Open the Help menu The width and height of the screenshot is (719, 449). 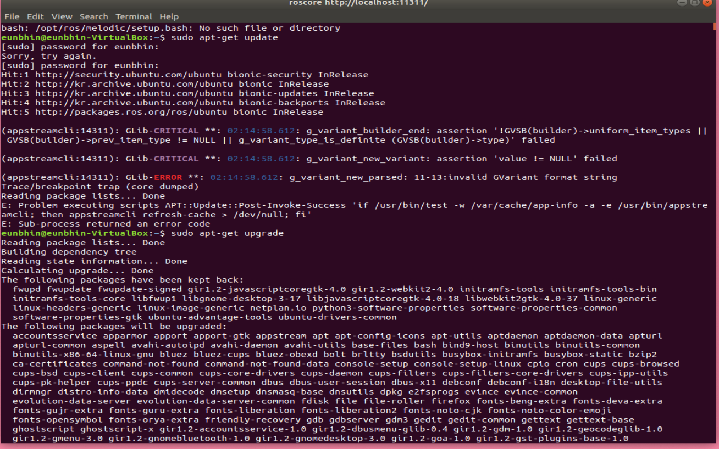click(x=169, y=16)
